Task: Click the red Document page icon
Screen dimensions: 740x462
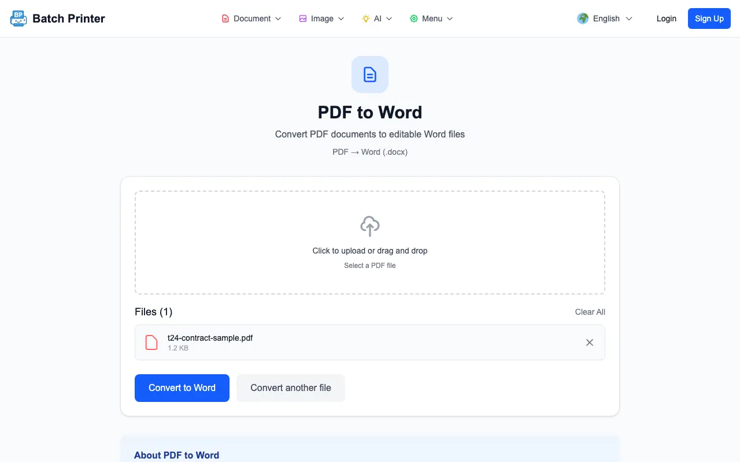Action: click(225, 18)
